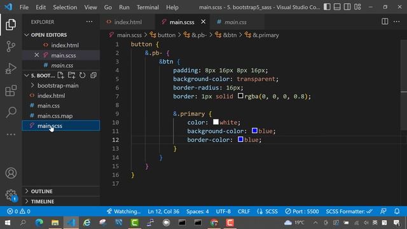This screenshot has height=229, width=407.
Task: Open the Source Control view
Action: [11, 46]
